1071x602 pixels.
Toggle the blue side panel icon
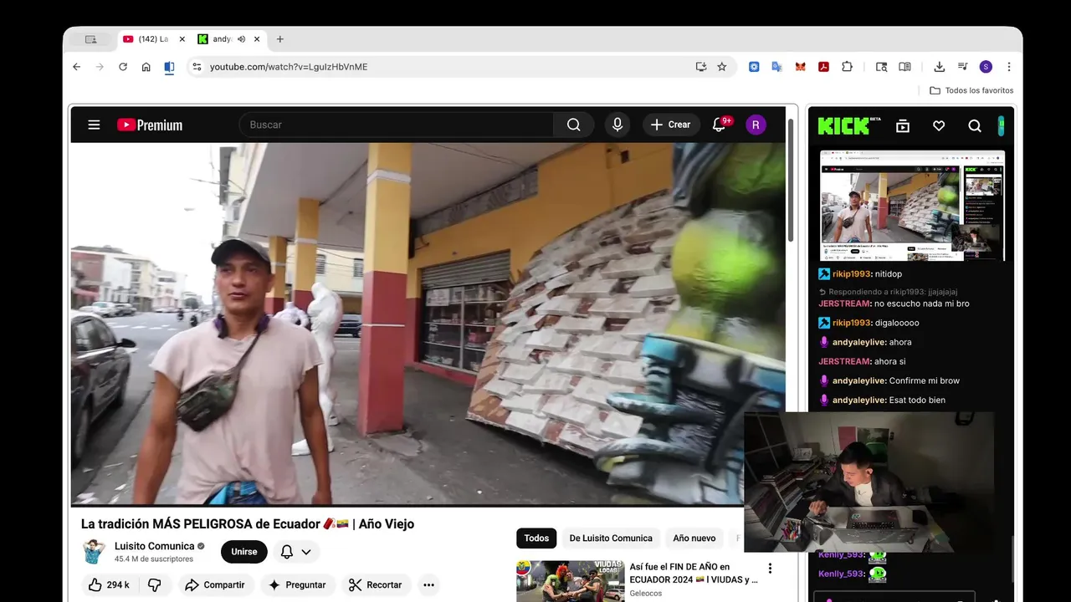[169, 68]
